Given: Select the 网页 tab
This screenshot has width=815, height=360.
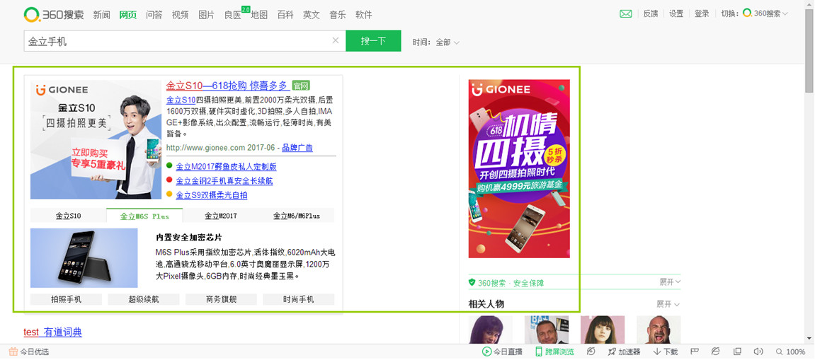Looking at the screenshot, I should [128, 15].
